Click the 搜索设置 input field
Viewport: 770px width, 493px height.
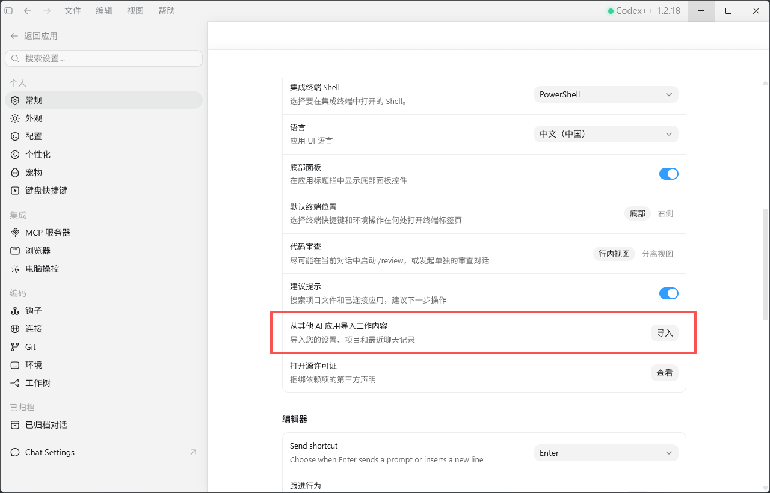click(103, 58)
